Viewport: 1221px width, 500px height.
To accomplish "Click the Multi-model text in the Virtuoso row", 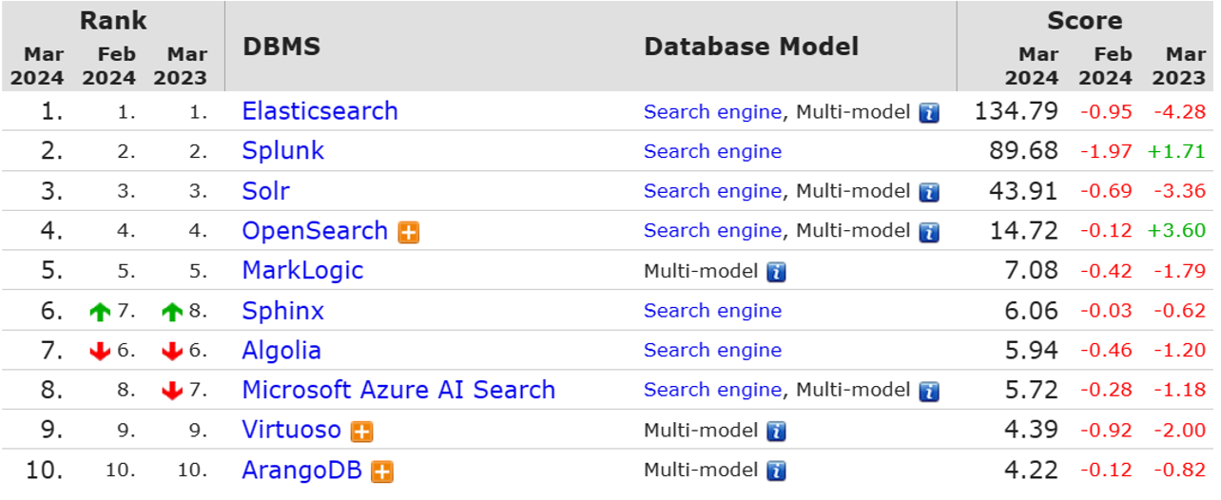I will (x=702, y=430).
